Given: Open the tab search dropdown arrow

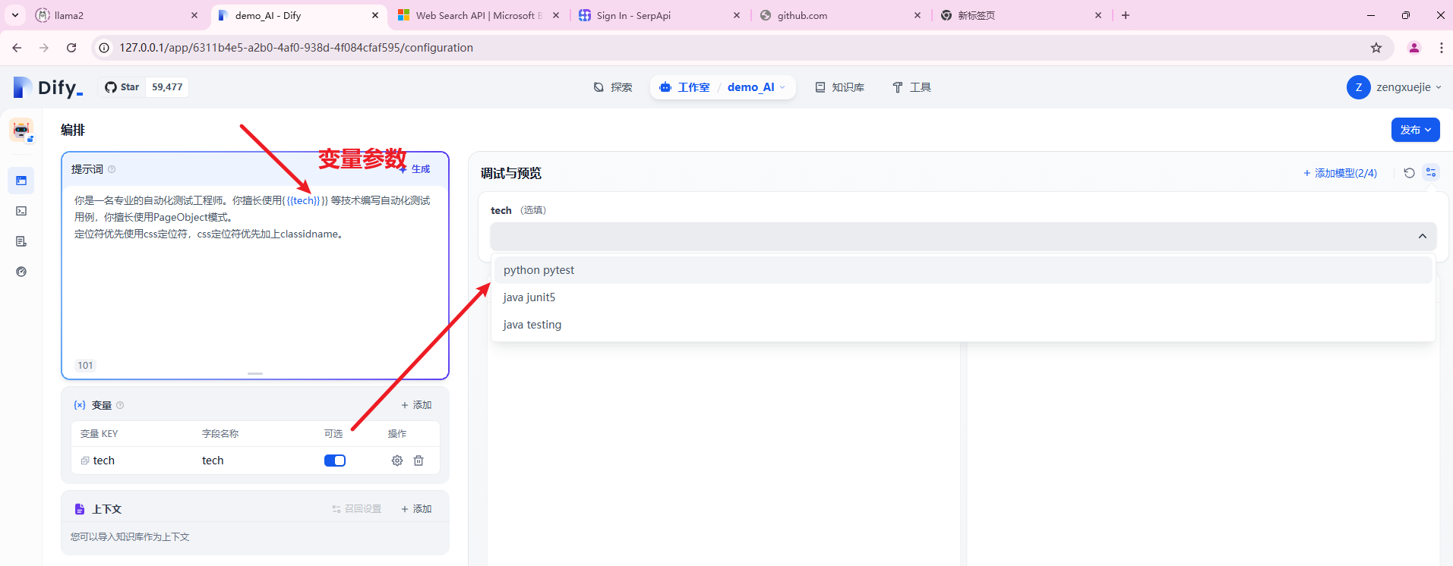Looking at the screenshot, I should 15,15.
